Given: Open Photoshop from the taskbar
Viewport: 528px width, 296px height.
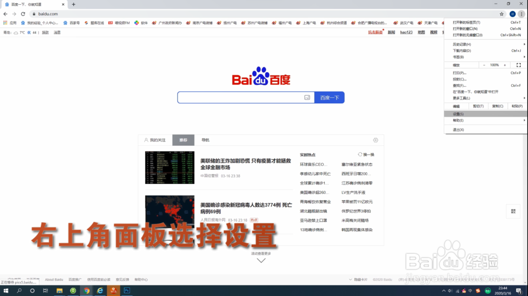Looking at the screenshot, I should [127, 291].
